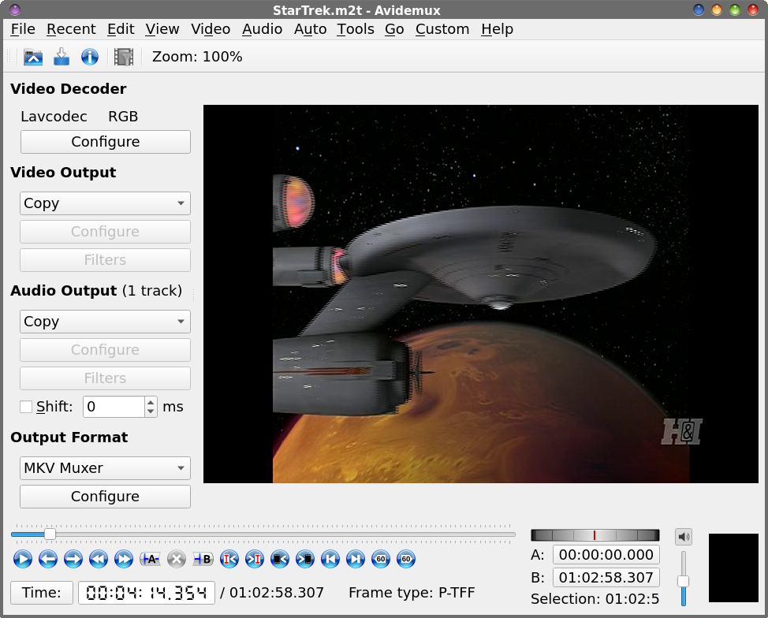Open the video filter manager film-funnel icon

pos(124,57)
